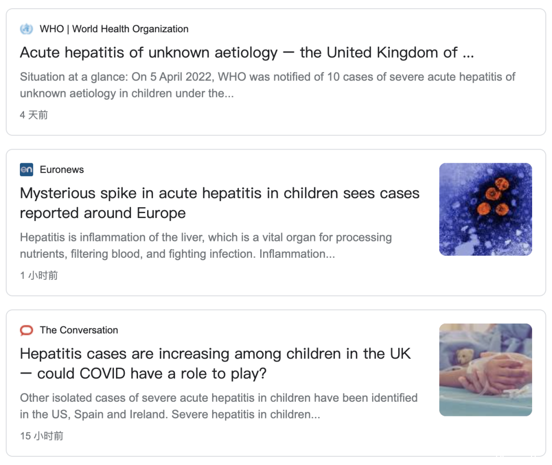Image resolution: width=552 pixels, height=465 pixels.
Task: Click The Conversation red speech-bubble icon
Action: [27, 330]
